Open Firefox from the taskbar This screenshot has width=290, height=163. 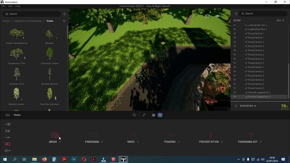coord(44,159)
